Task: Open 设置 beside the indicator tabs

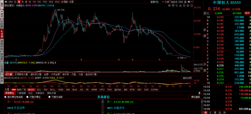Action: (7, 90)
